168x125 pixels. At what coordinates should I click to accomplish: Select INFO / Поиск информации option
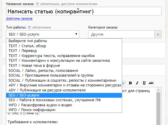coord(64,110)
